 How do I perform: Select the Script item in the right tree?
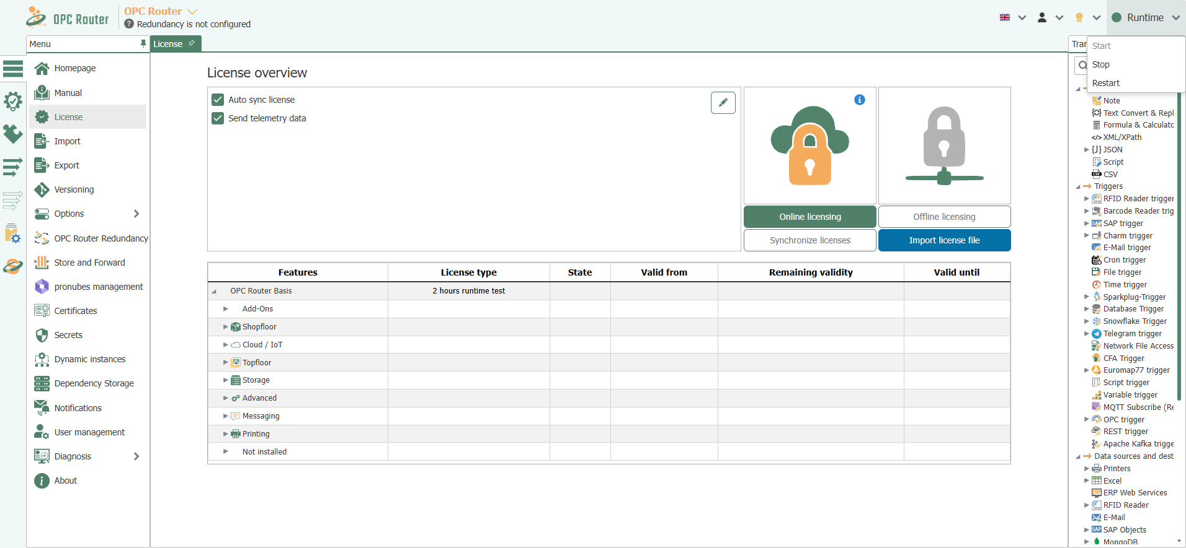click(x=1113, y=162)
